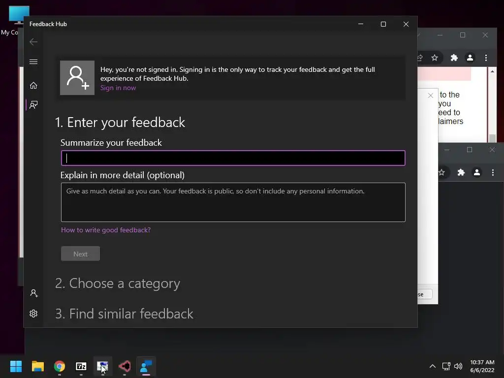Open Extensions puzzle icon in upper Chrome window
This screenshot has width=504, height=378.
(x=454, y=58)
